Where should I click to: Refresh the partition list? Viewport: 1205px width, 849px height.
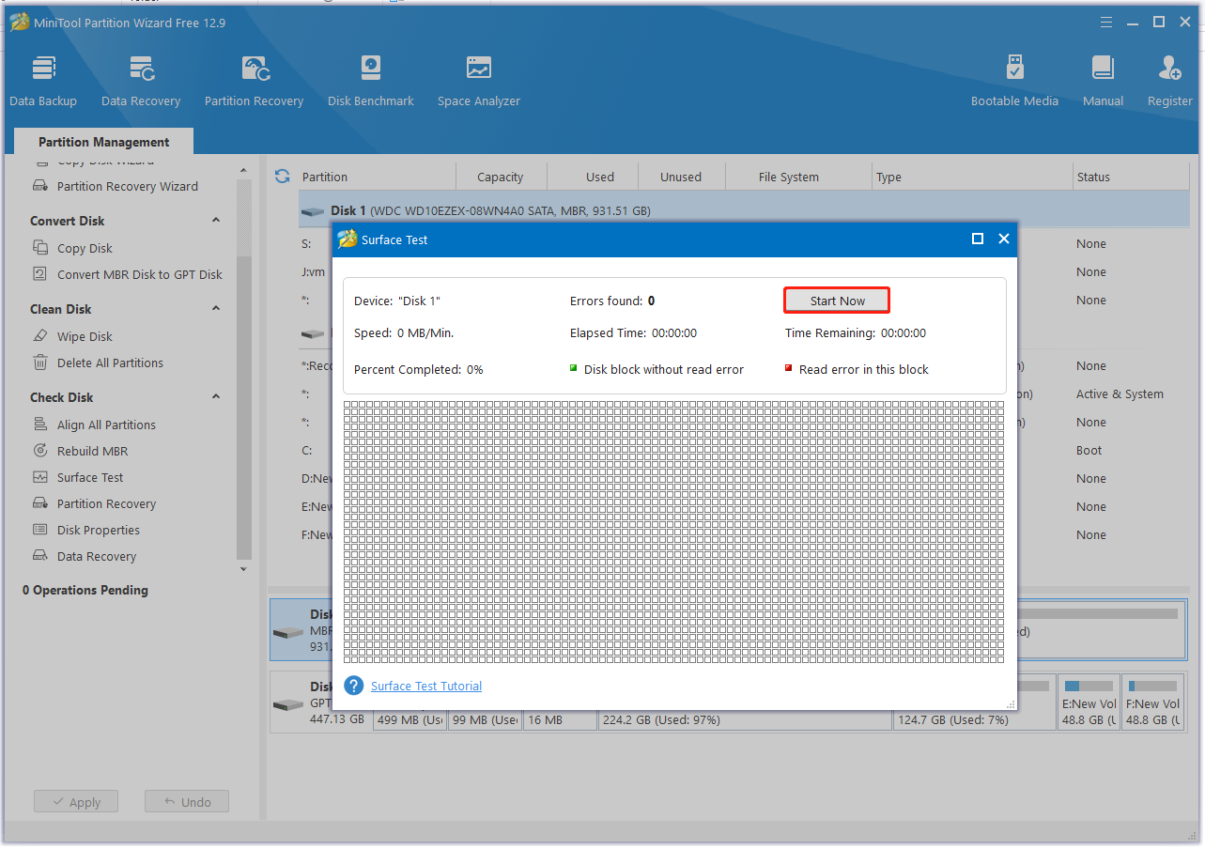(282, 177)
